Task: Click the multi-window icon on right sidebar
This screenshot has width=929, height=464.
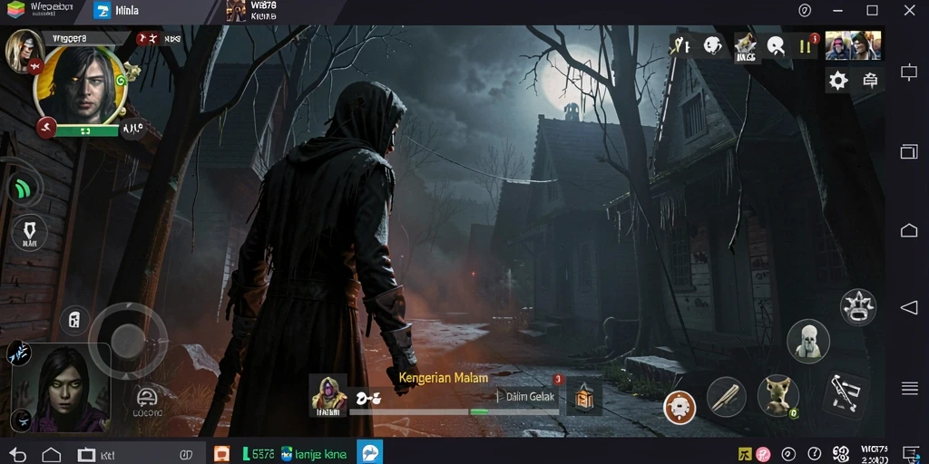Action: pyautogui.click(x=909, y=151)
